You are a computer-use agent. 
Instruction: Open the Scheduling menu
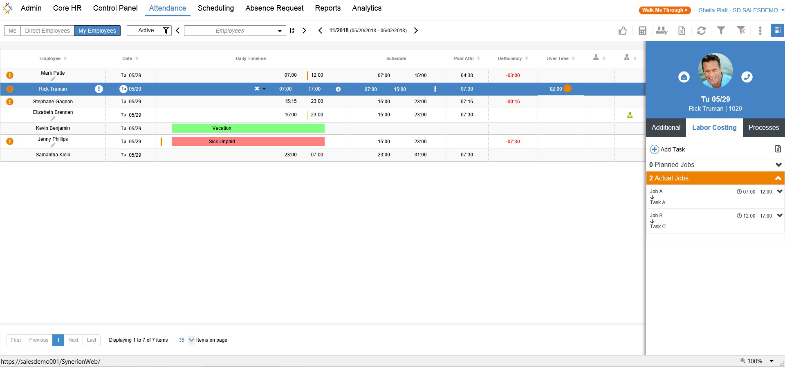click(216, 8)
